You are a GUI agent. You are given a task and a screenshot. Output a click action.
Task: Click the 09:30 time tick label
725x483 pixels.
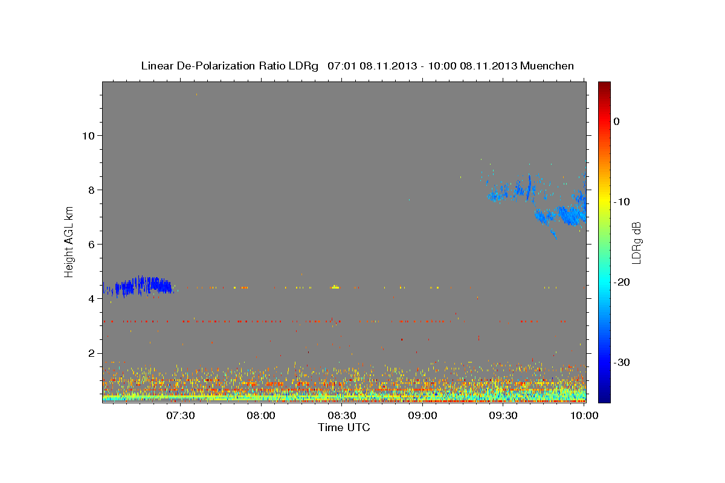[x=504, y=416]
